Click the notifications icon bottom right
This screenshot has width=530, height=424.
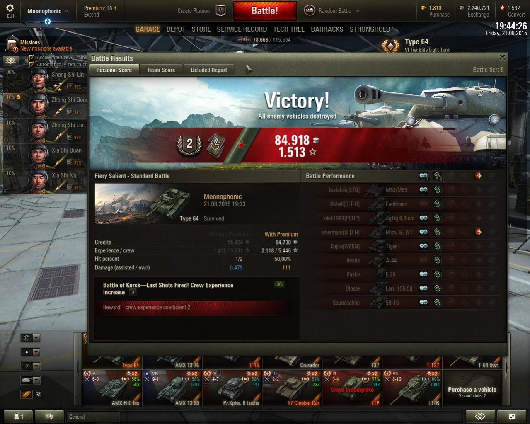512,416
